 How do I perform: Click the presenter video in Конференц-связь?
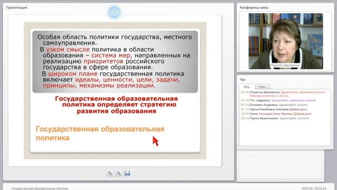tap(285, 41)
